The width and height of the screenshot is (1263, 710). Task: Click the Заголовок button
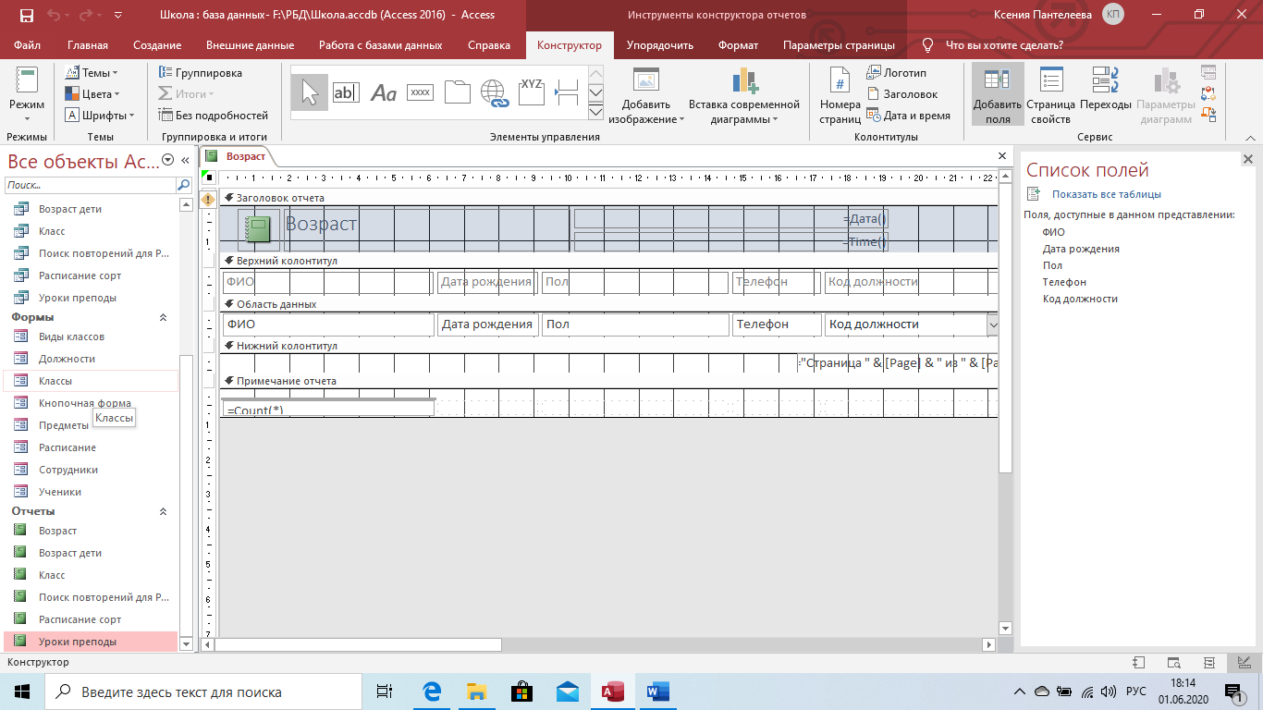pyautogui.click(x=901, y=93)
